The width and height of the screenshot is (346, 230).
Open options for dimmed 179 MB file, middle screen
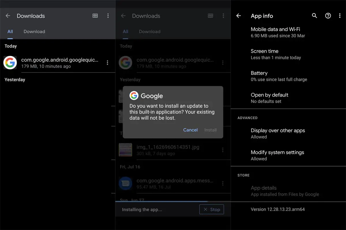[223, 63]
